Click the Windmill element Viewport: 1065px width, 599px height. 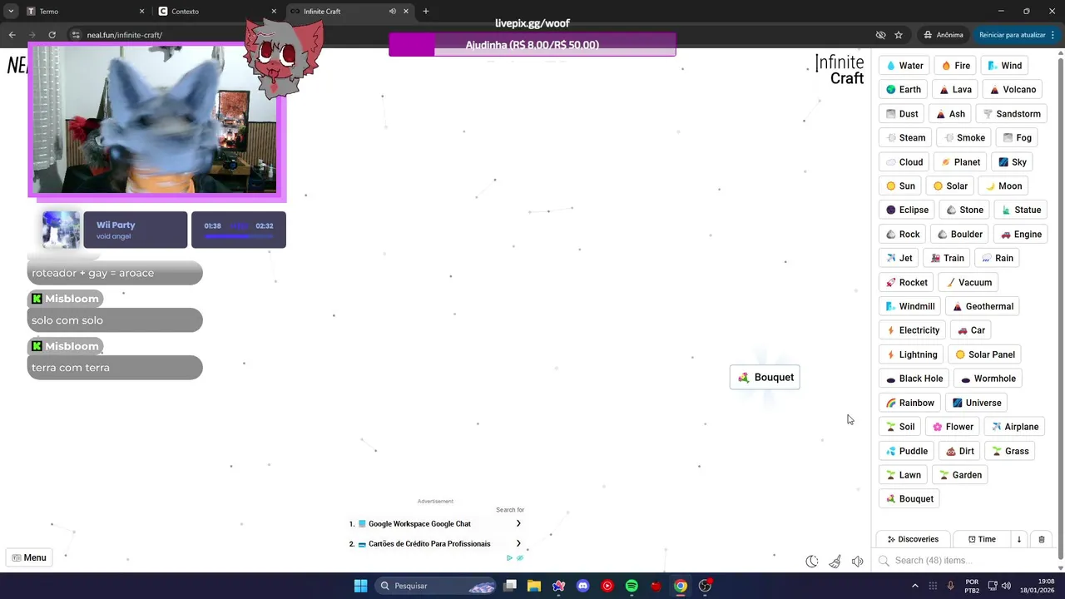910,306
